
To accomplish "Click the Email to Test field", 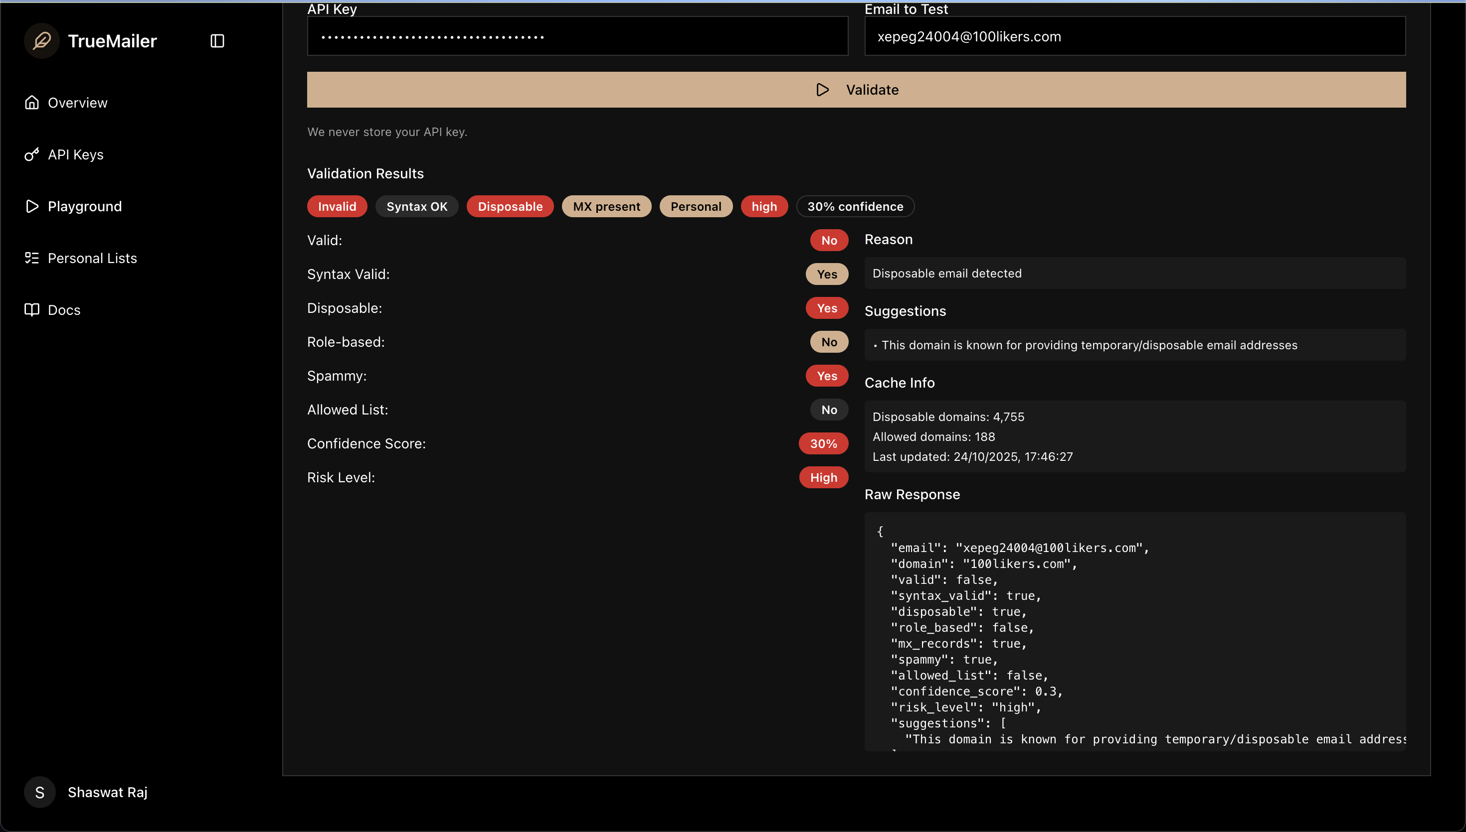I will 1134,36.
